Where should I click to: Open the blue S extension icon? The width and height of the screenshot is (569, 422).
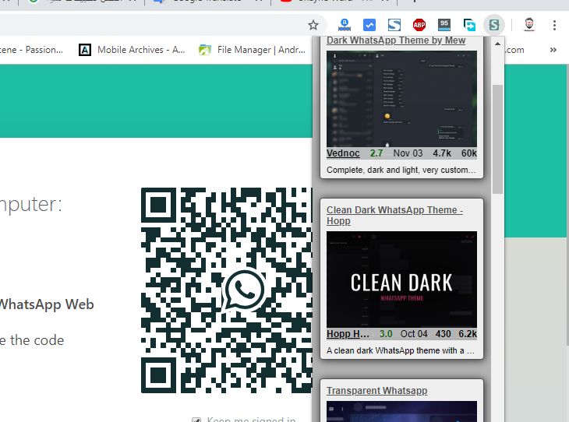394,25
